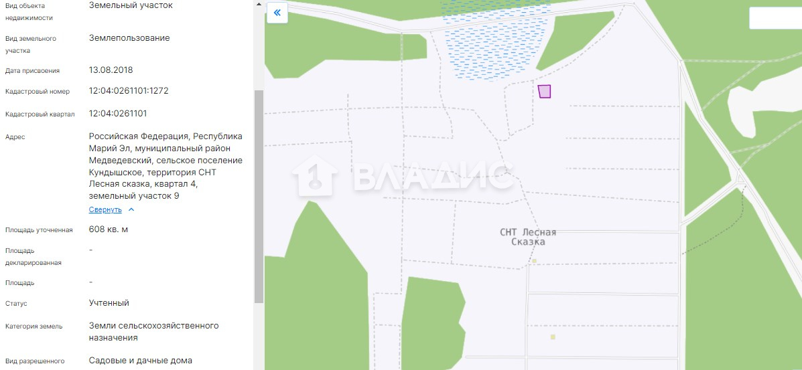Click the 'Свернуть' link under the address
The width and height of the screenshot is (802, 370).
(x=105, y=210)
